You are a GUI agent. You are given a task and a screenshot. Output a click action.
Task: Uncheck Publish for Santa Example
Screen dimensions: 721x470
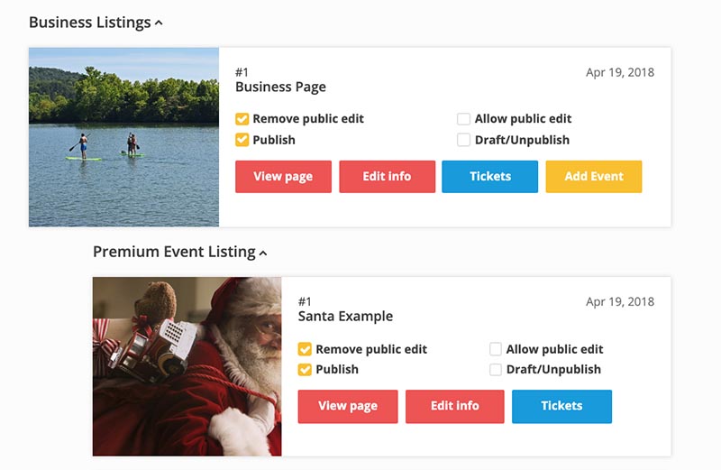pyautogui.click(x=305, y=369)
